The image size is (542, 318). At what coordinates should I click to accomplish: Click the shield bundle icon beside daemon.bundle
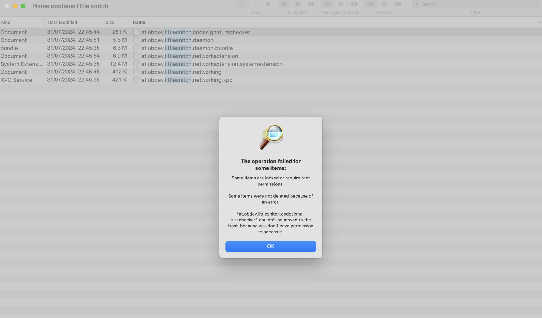[x=136, y=48]
